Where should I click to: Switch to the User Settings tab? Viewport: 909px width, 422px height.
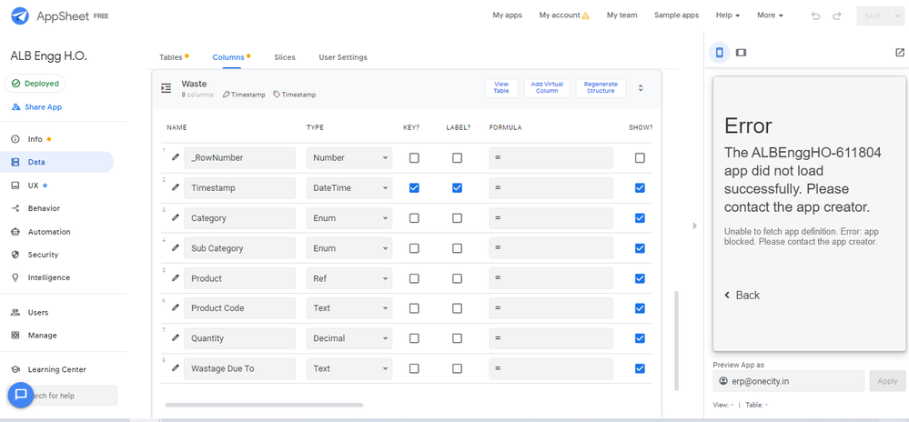tap(343, 57)
